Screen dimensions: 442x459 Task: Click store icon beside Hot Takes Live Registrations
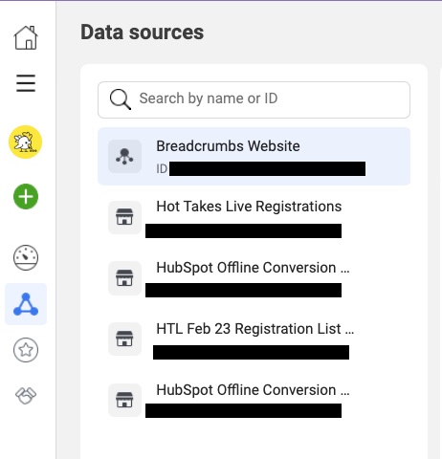click(124, 217)
